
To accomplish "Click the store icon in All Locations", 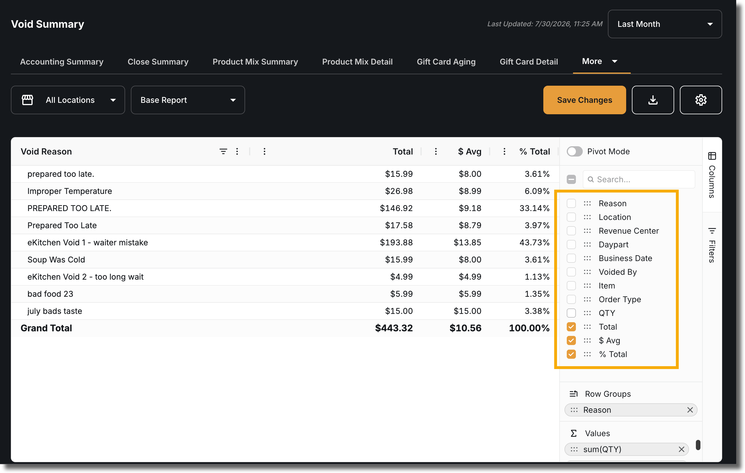I will pyautogui.click(x=27, y=100).
